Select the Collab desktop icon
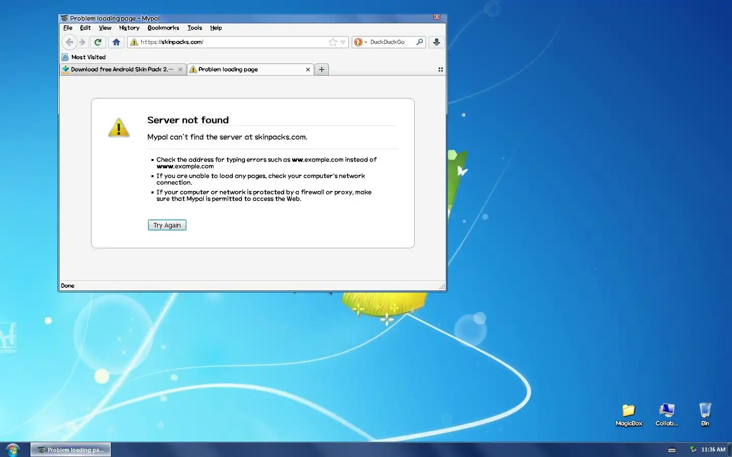Image resolution: width=732 pixels, height=457 pixels. [666, 414]
